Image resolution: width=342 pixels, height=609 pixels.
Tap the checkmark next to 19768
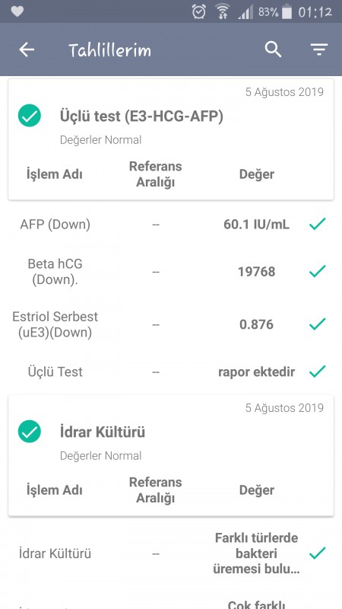(317, 271)
